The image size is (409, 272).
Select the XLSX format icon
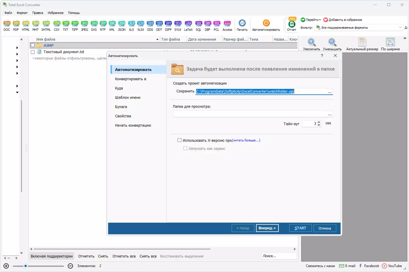(x=141, y=25)
